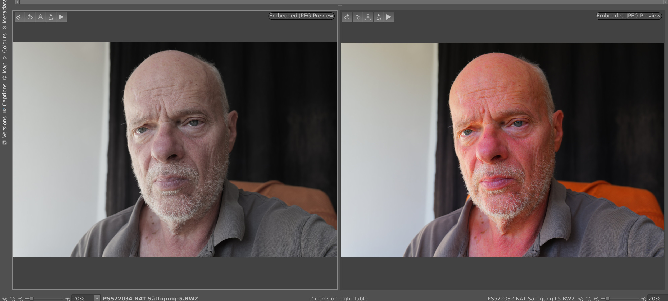Rotate the left preview image clockwise
668x301 pixels.
click(30, 17)
